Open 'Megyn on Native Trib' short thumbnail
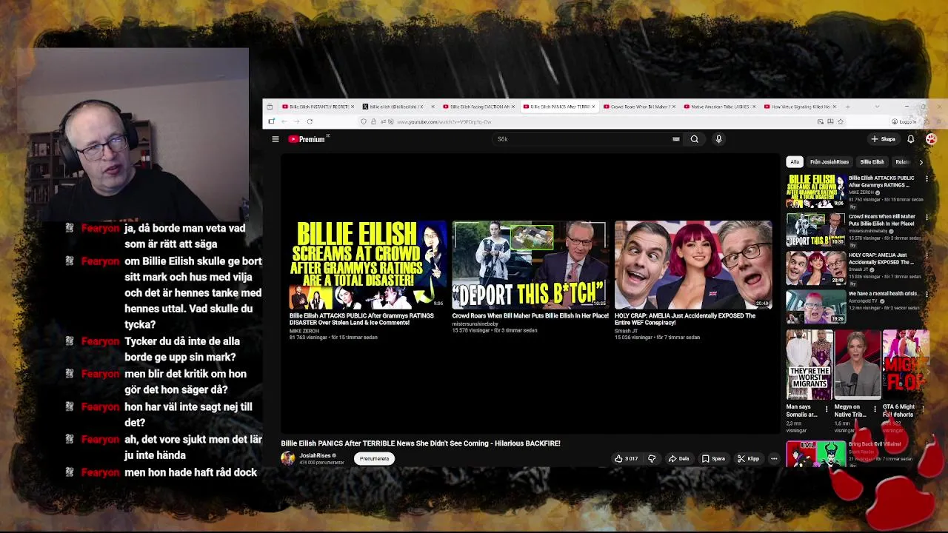This screenshot has width=948, height=533. pyautogui.click(x=858, y=364)
